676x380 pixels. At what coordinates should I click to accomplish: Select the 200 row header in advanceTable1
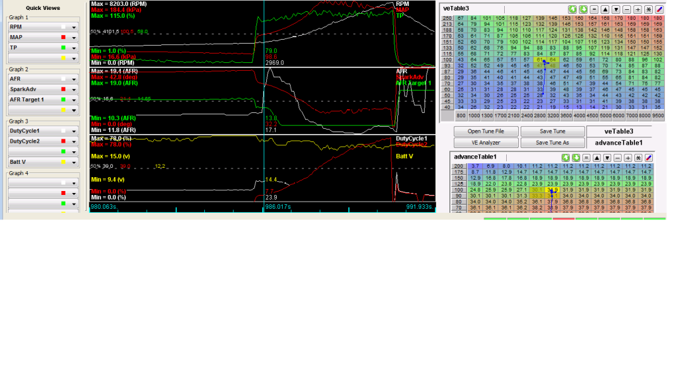(459, 166)
